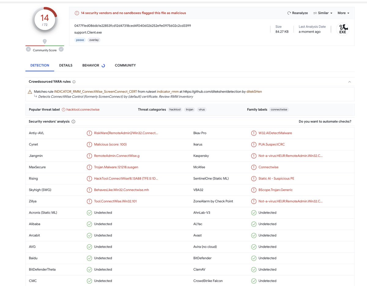This screenshot has height=286, width=367.
Task: Click the Community Score checkmark vote icon
Action: [61, 49]
